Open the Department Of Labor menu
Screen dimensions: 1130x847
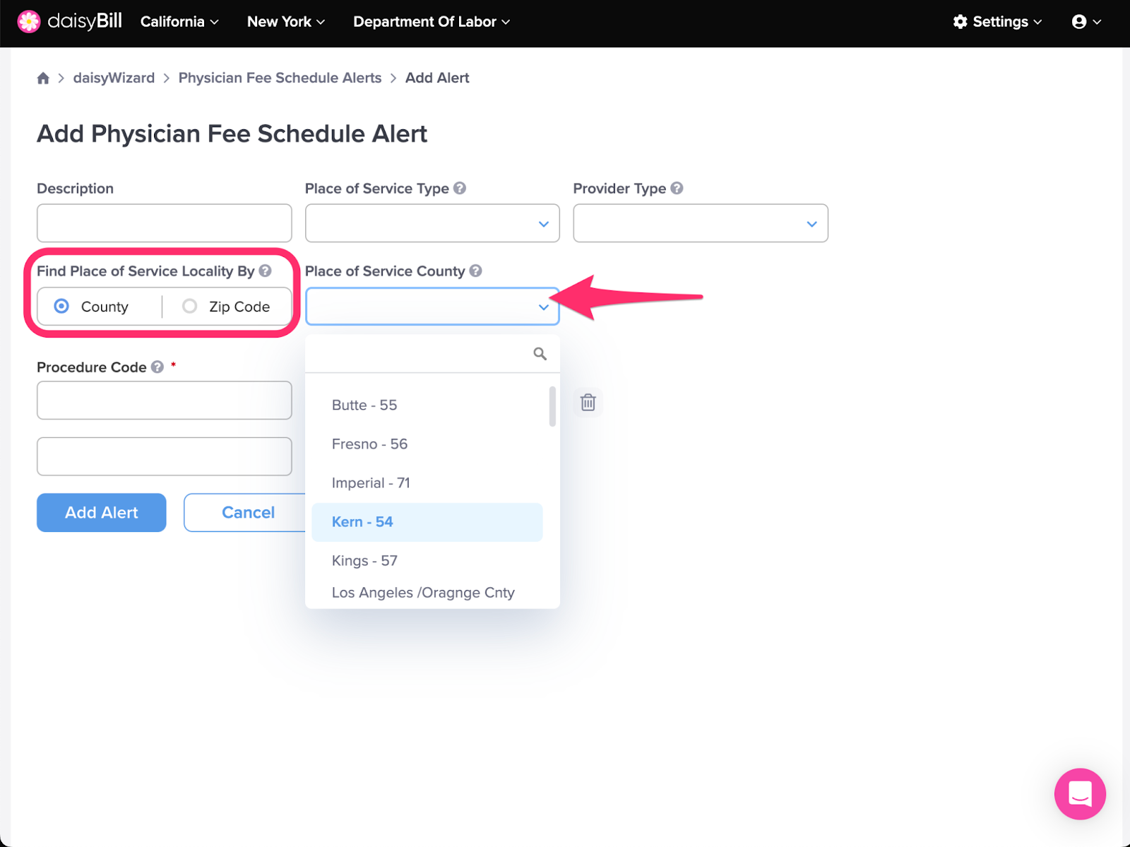pos(432,22)
